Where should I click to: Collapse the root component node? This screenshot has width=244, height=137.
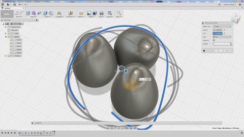click(3, 24)
